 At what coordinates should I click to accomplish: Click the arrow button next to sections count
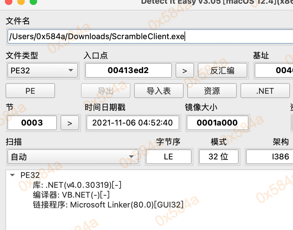70,123
